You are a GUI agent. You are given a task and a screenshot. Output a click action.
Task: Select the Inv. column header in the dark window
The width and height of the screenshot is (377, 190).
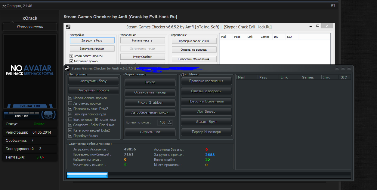[x=330, y=77]
